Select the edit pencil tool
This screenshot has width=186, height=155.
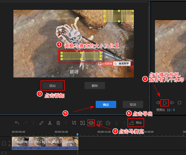coord(41,123)
